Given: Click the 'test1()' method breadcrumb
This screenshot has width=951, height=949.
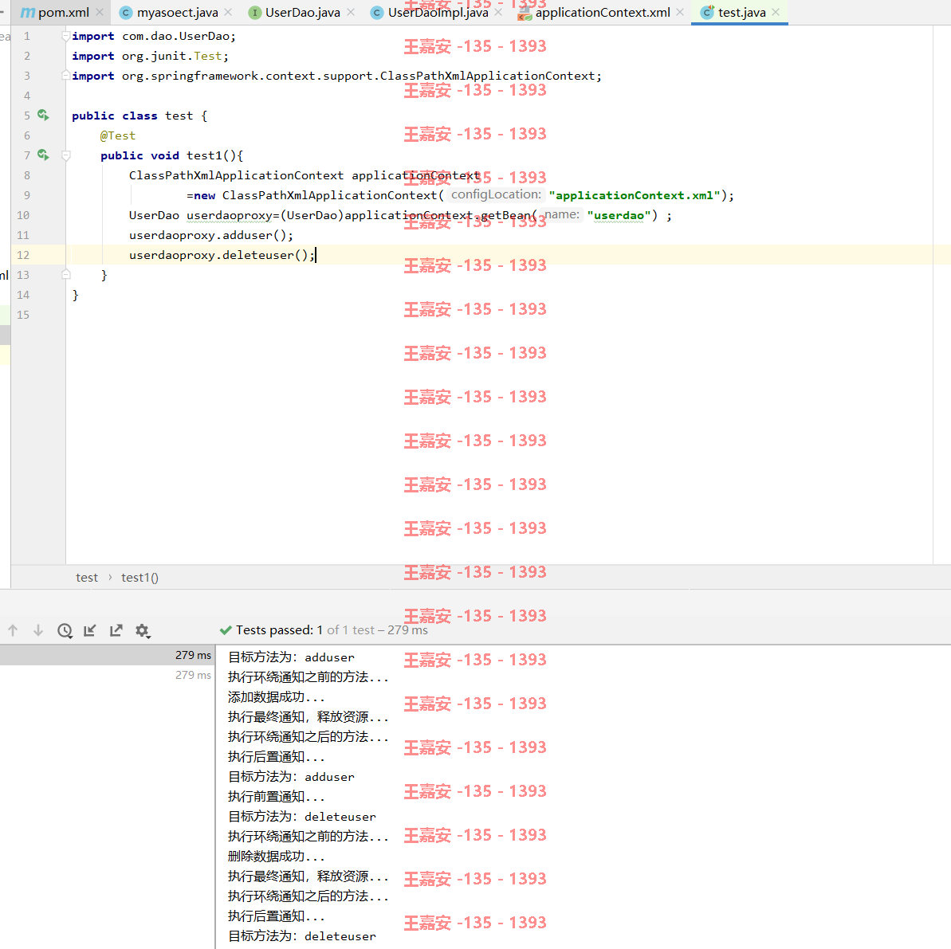Looking at the screenshot, I should 140,577.
